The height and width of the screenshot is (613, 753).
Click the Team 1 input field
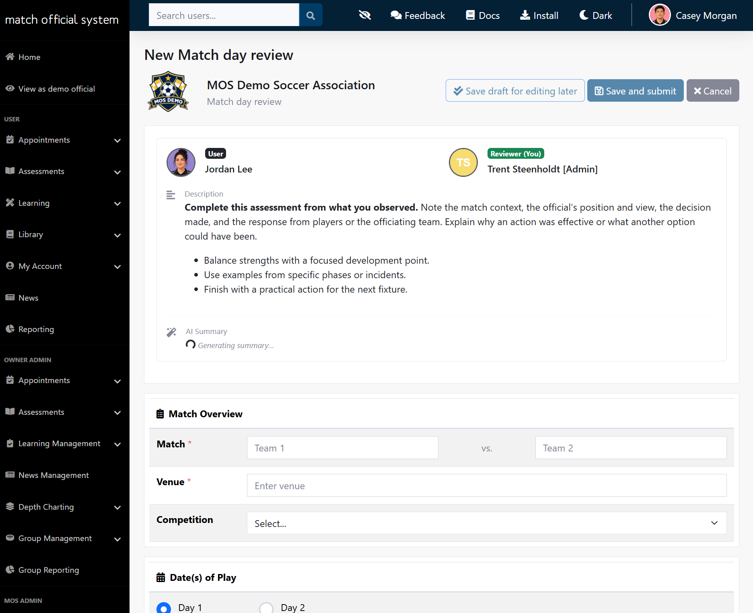click(x=342, y=448)
